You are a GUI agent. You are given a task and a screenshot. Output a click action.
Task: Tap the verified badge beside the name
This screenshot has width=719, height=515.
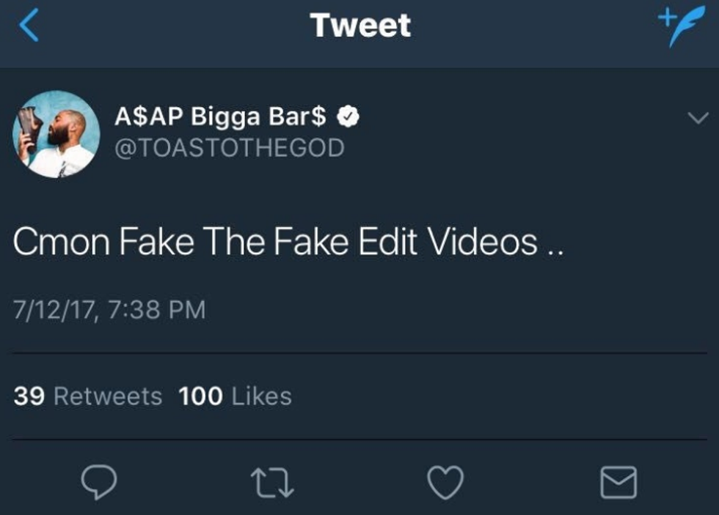click(348, 117)
